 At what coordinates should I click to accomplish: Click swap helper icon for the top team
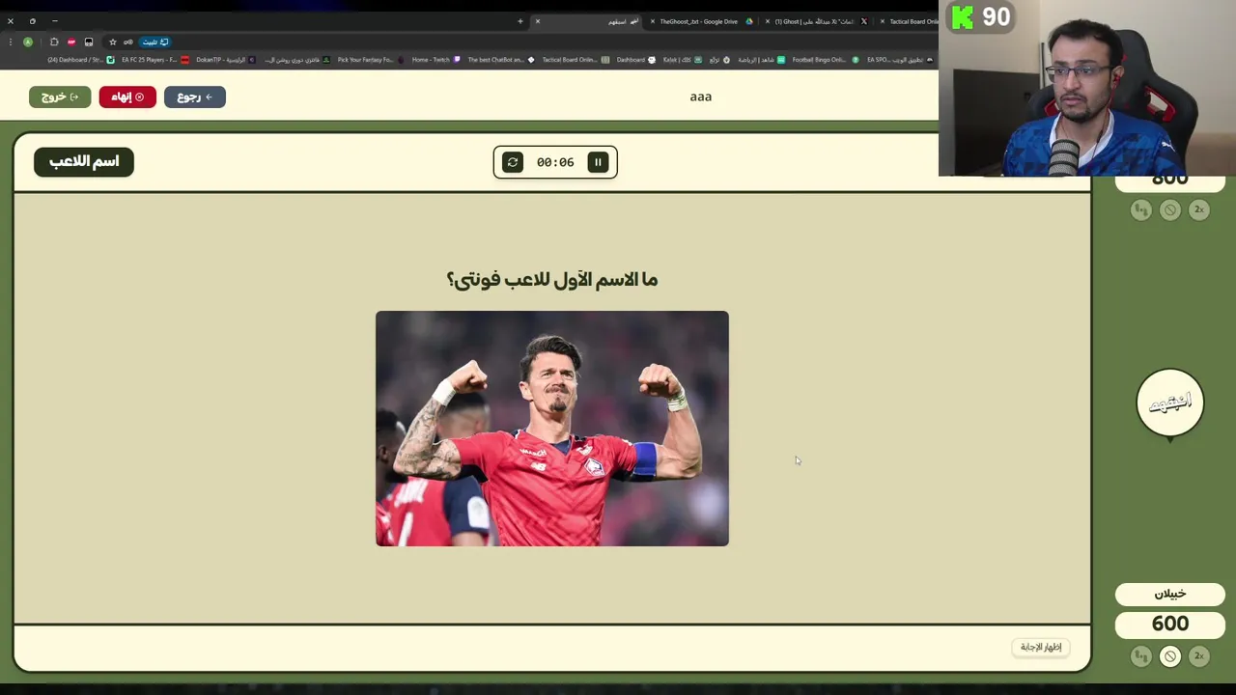click(x=1141, y=209)
